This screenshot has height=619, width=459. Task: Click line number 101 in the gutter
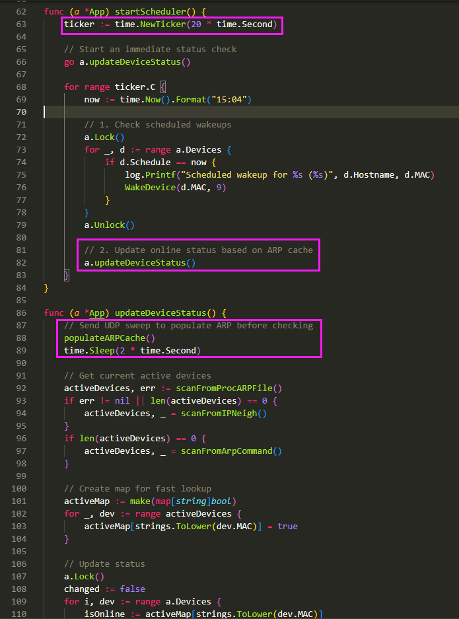17,501
